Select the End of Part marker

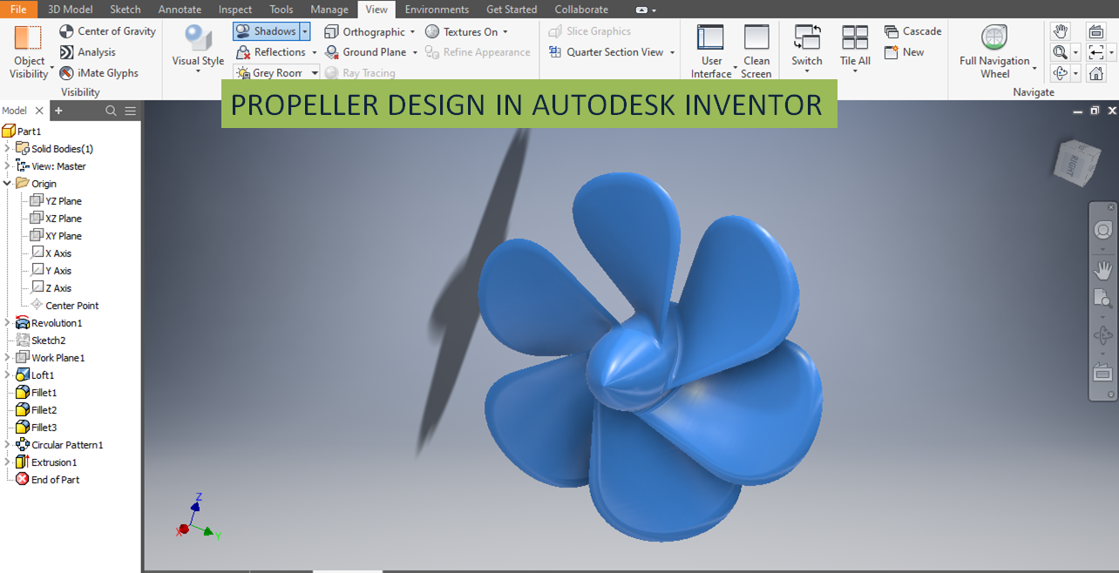[x=48, y=480]
